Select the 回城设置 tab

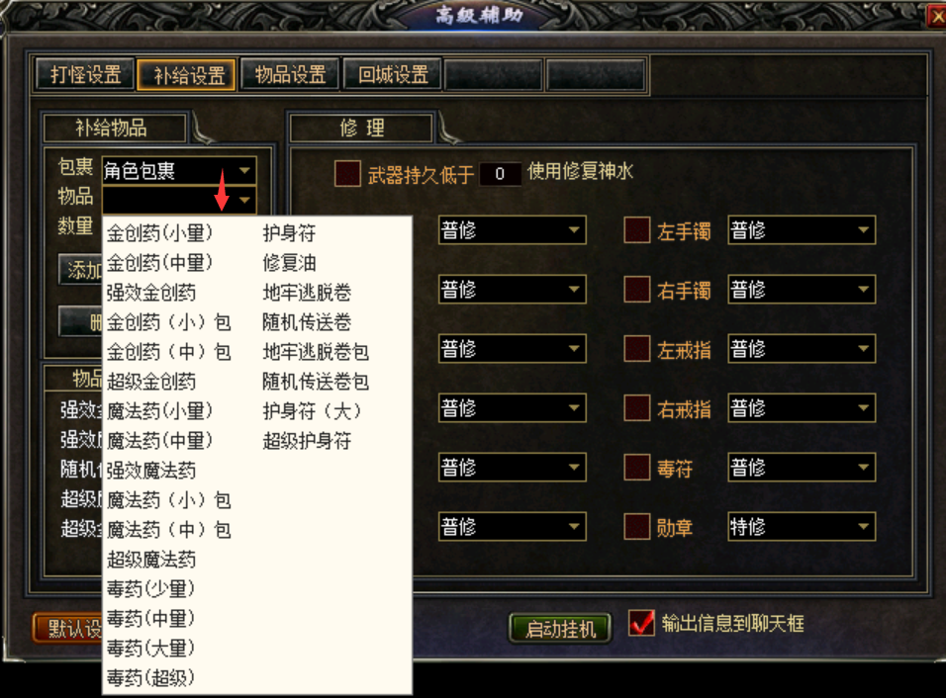coord(393,74)
